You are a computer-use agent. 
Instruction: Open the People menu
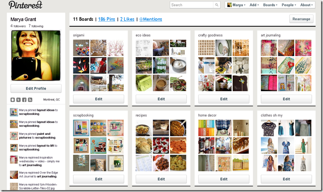289,5
